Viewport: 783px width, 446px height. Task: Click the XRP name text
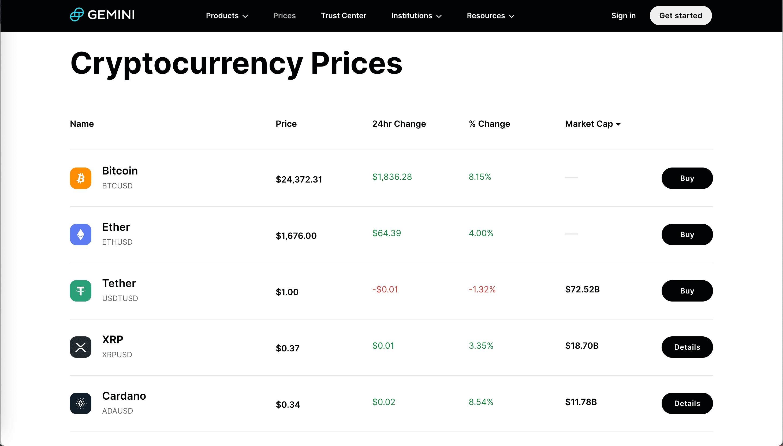pos(112,339)
